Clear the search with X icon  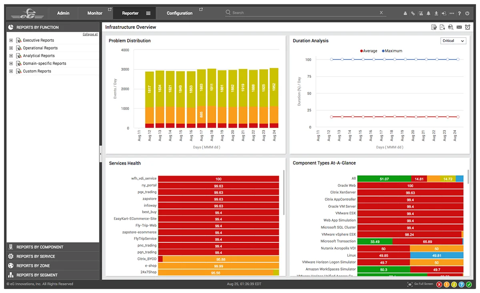pyautogui.click(x=381, y=13)
